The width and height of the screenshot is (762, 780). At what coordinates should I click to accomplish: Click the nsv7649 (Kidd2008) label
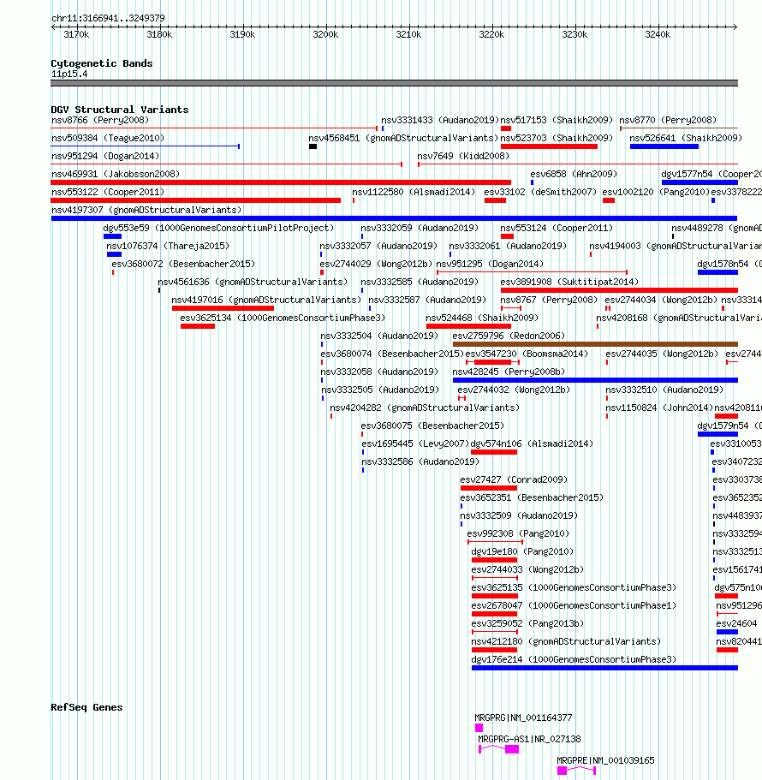pyautogui.click(x=463, y=156)
